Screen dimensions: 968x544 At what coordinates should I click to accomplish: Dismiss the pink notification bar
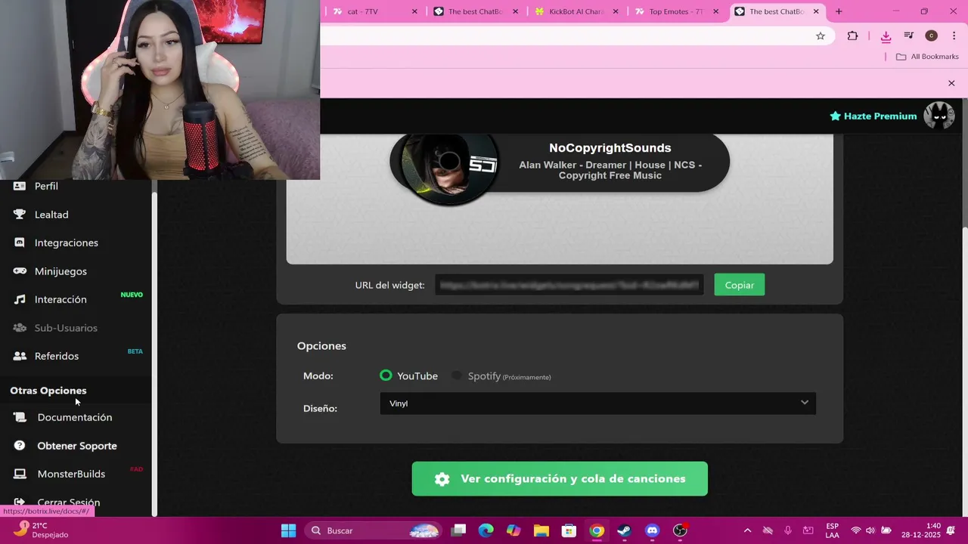(951, 83)
